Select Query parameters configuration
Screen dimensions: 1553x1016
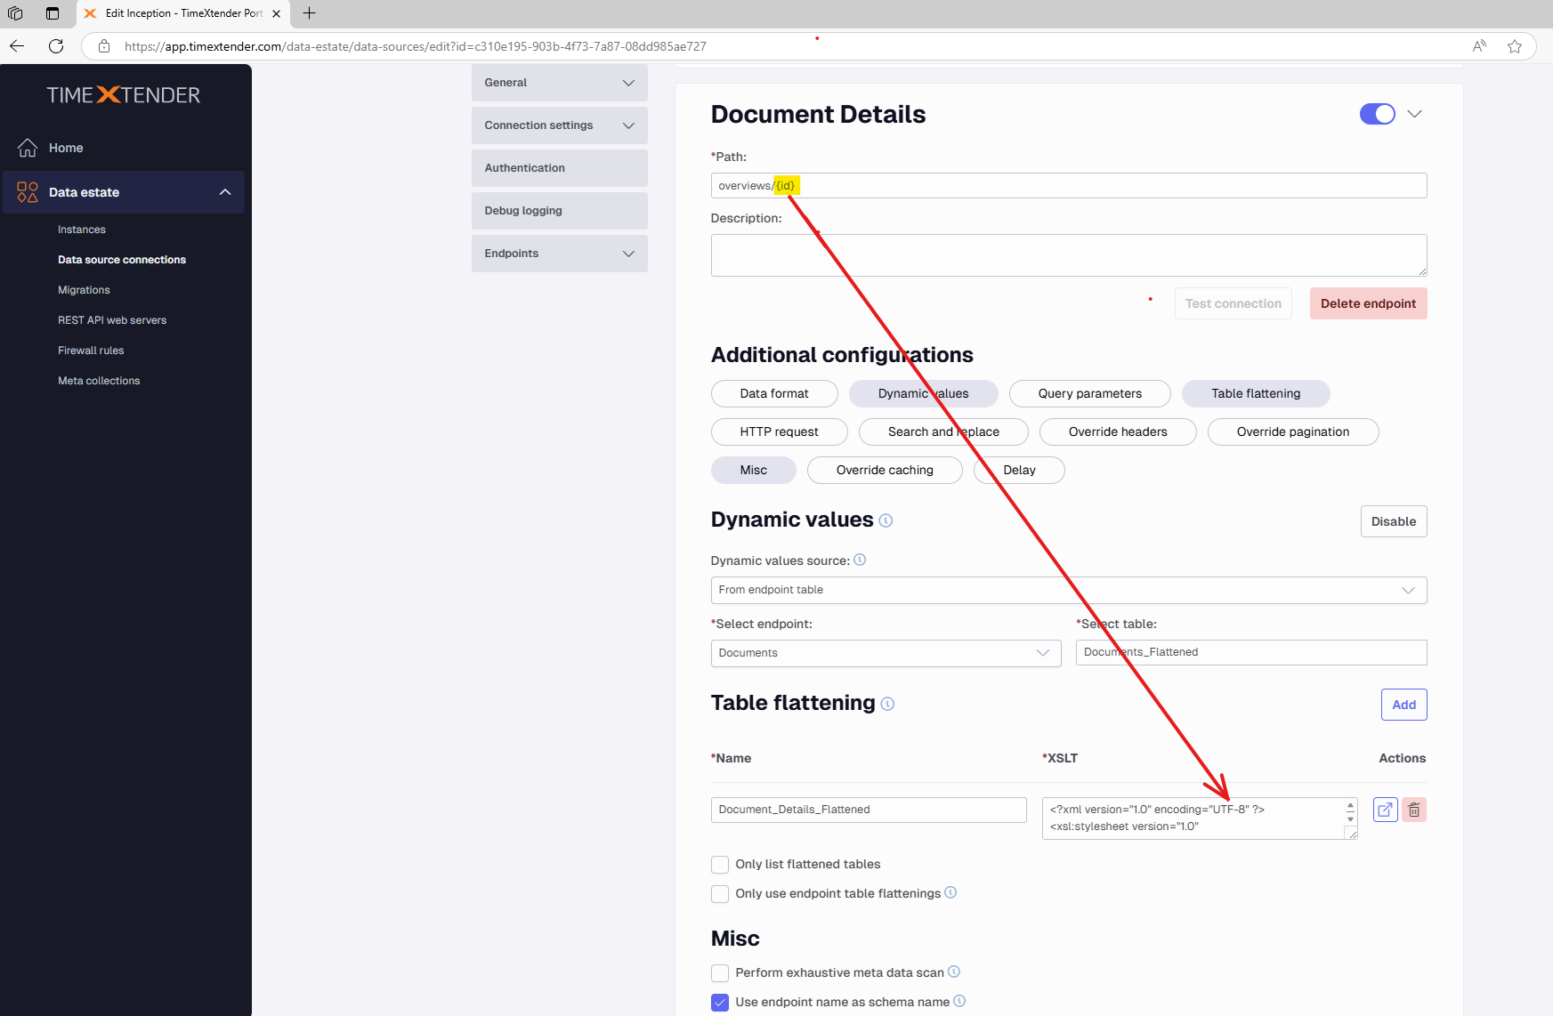[1090, 393]
